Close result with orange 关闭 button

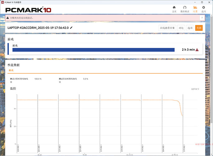199,28
